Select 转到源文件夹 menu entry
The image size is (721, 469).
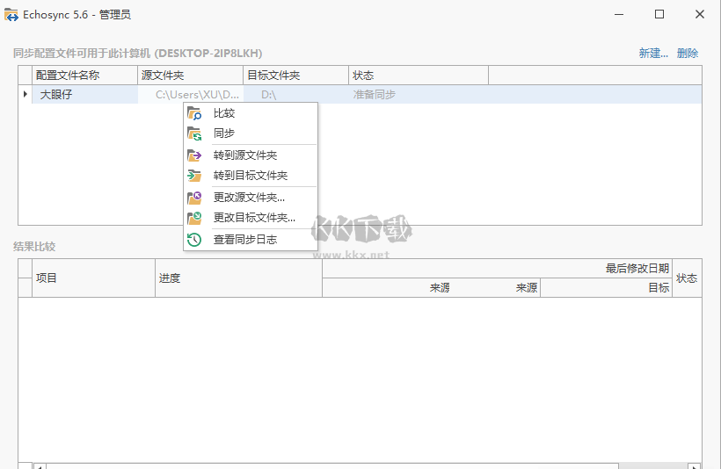[x=251, y=155]
